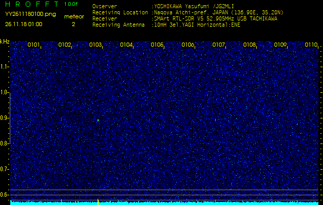Select the 0.7 kHz frequency tick
Viewport: 323px width, 205px height.
(x=5, y=169)
